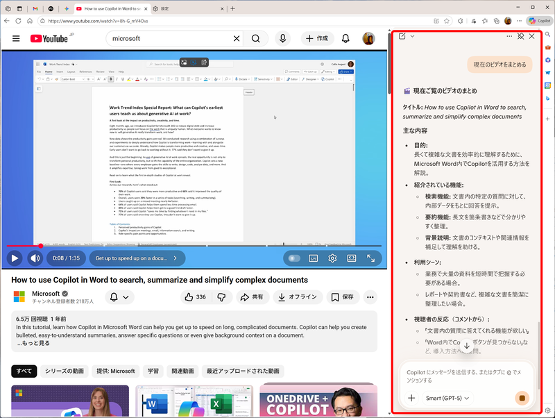
Task: Mute the video with the speaker icon
Action: pyautogui.click(x=34, y=258)
